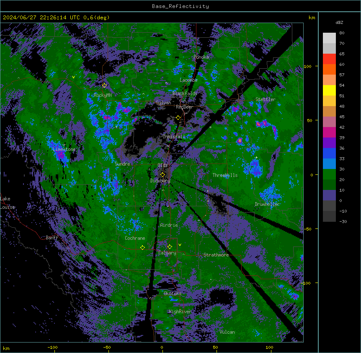The image size is (361, 353).
Task: Click the yellow diamond marker south of RedDeer
Action: tap(178, 117)
